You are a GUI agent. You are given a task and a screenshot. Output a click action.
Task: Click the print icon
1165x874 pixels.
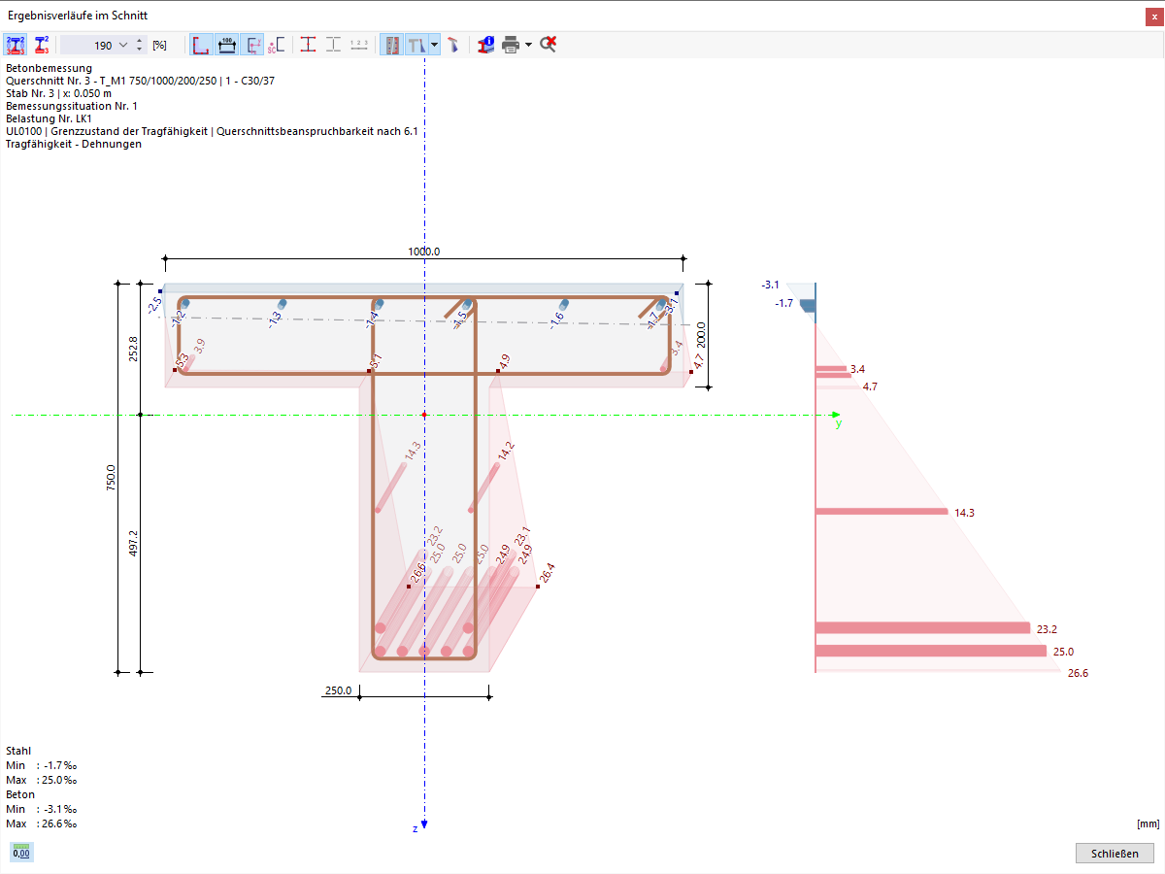511,45
